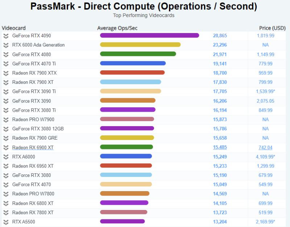The height and width of the screenshot is (227, 290).
Task: Expand details for GeForce RTX 4080
Action: [6, 55]
